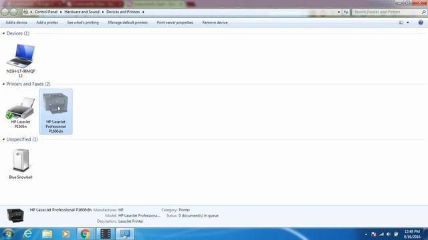Click the Model 'HP LaserJet Professiona...' value
Screen dimensions: 428x240
pyautogui.click(x=139, y=216)
